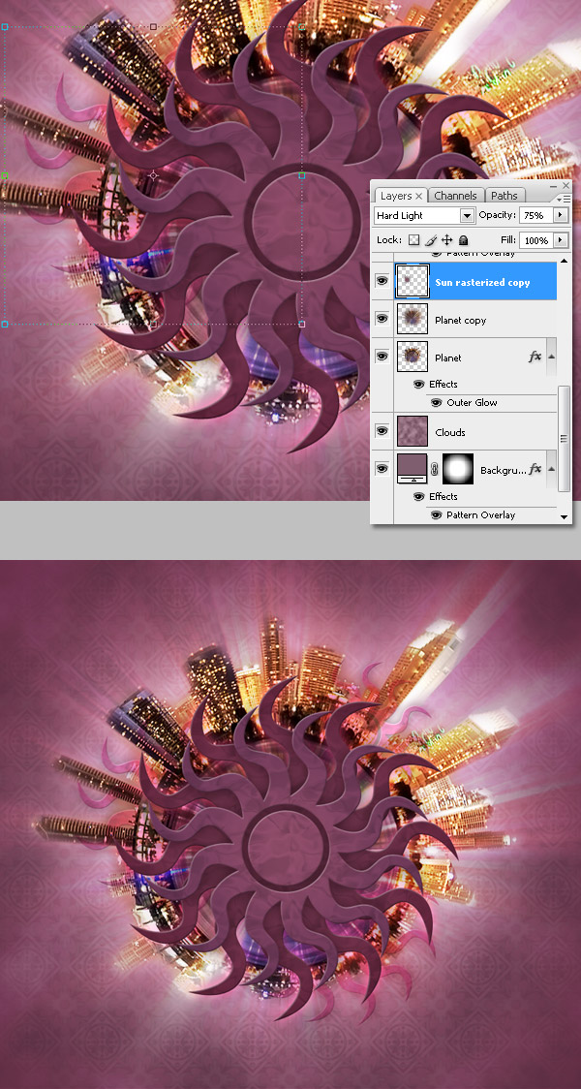Lock all with the padlock icon
The width and height of the screenshot is (581, 1089).
(x=464, y=240)
